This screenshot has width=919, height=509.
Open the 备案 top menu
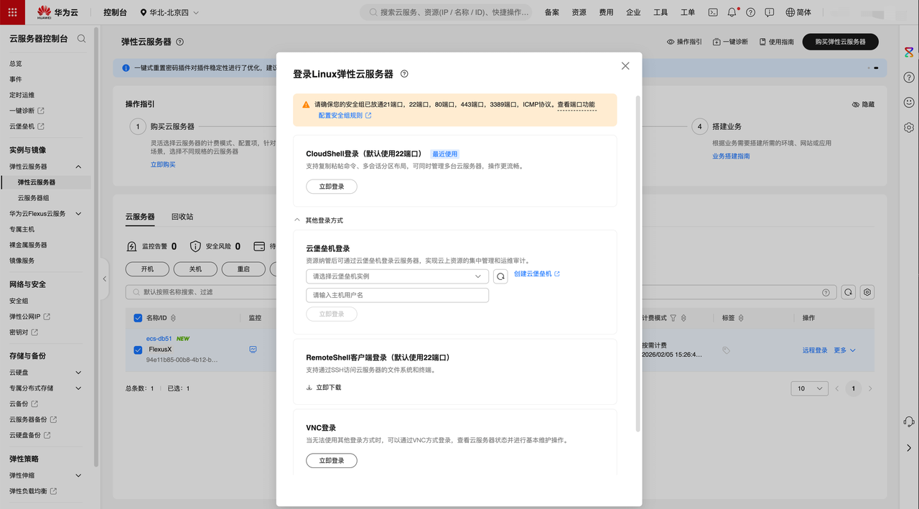(x=552, y=12)
